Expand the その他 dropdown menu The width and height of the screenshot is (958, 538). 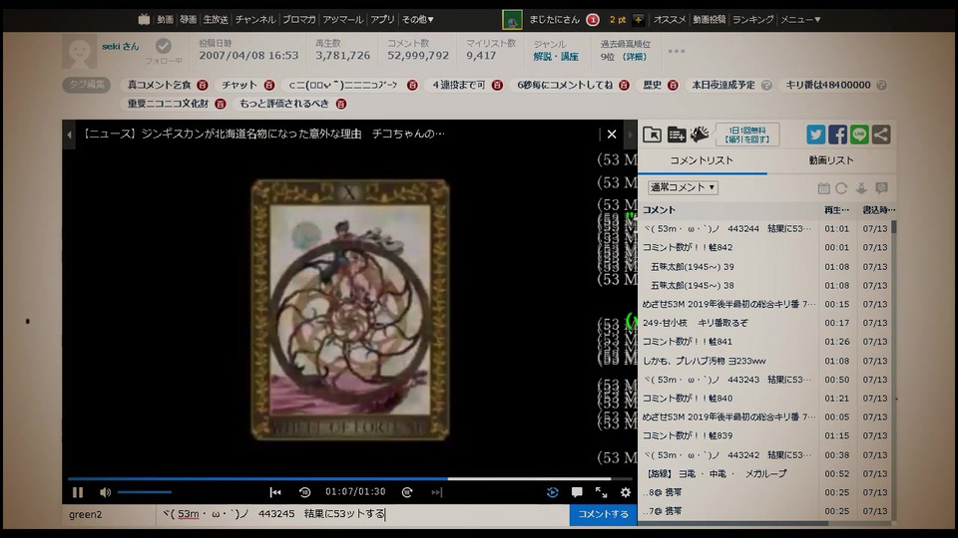(418, 20)
